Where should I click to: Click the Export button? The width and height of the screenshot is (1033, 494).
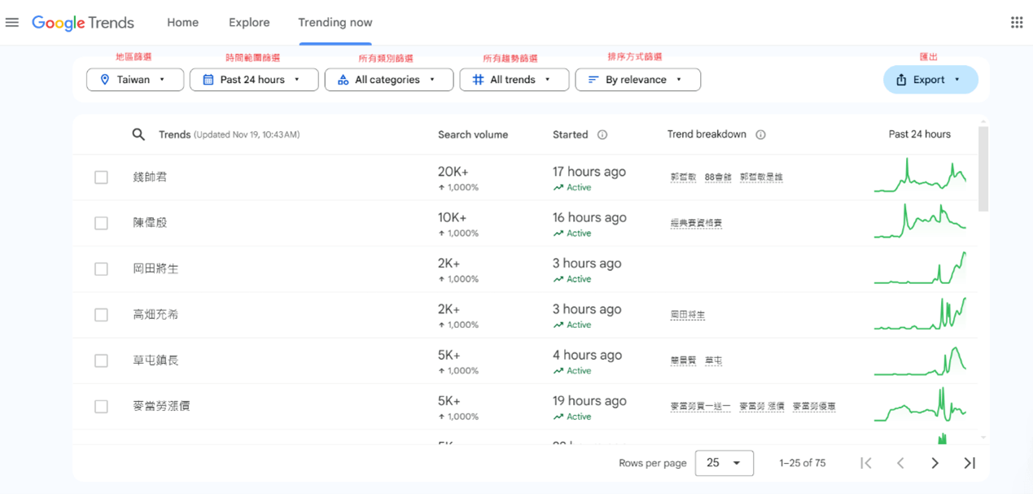point(930,80)
